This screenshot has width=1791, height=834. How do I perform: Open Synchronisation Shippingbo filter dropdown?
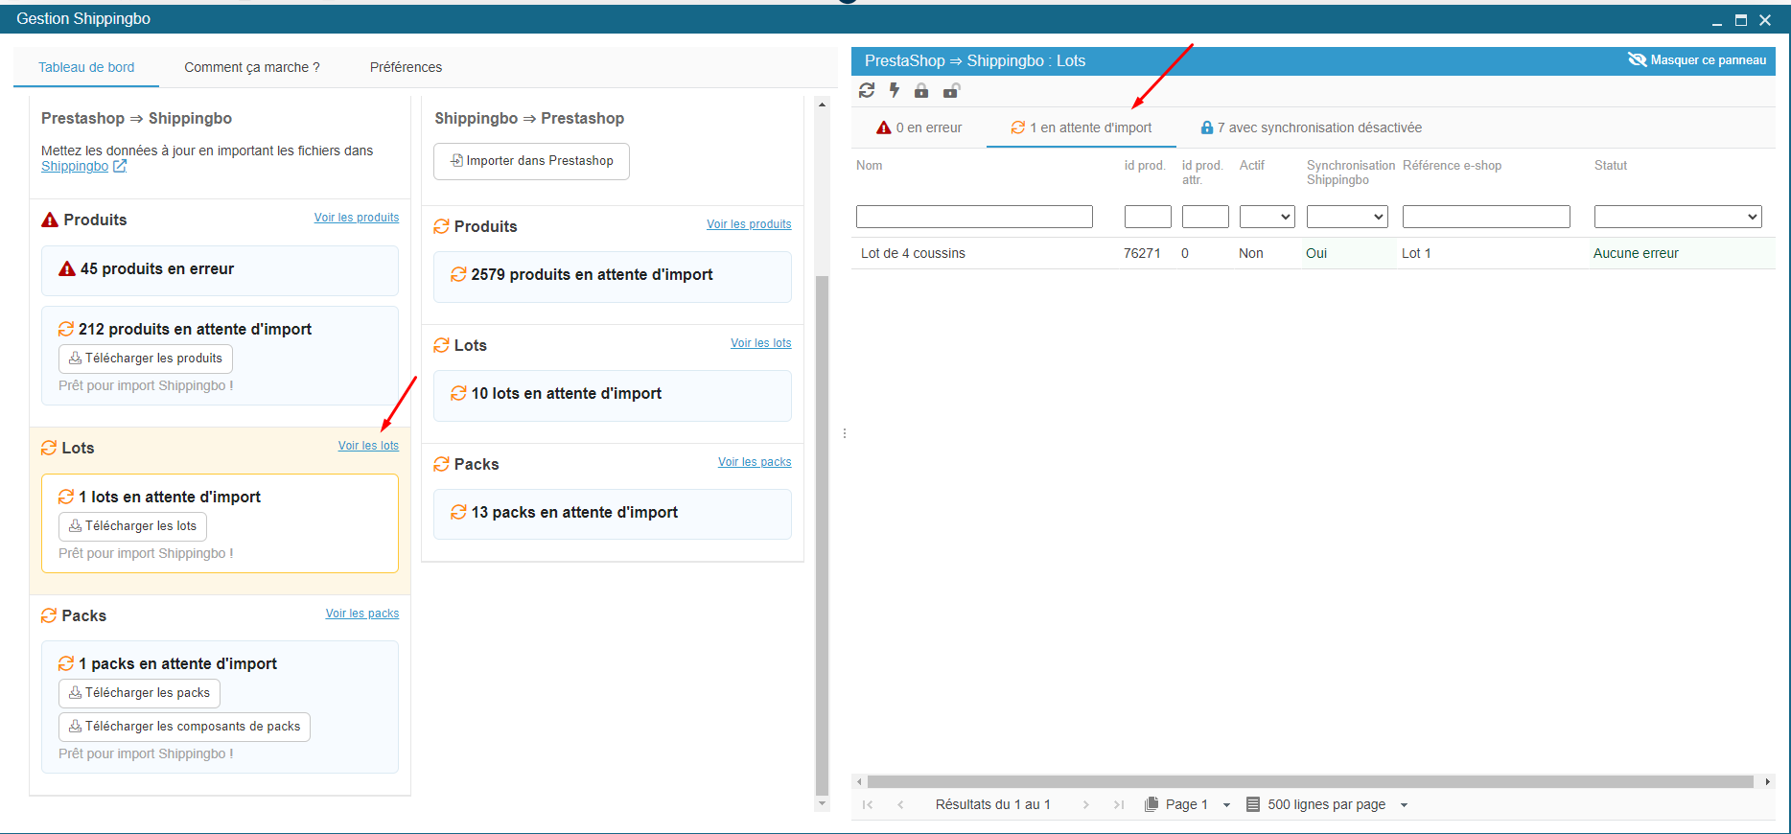[x=1347, y=217]
